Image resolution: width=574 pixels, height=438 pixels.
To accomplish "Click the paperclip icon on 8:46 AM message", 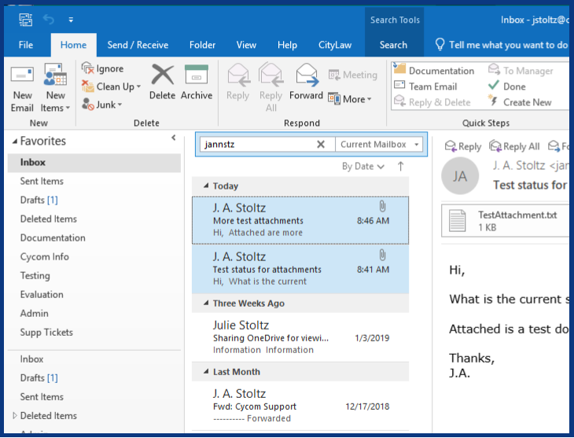I will (382, 207).
